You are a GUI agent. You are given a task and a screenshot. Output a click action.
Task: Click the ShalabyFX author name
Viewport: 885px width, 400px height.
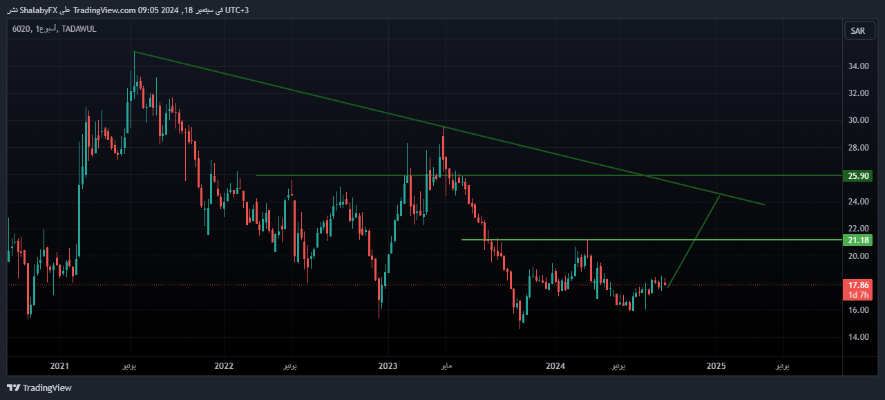(x=38, y=10)
